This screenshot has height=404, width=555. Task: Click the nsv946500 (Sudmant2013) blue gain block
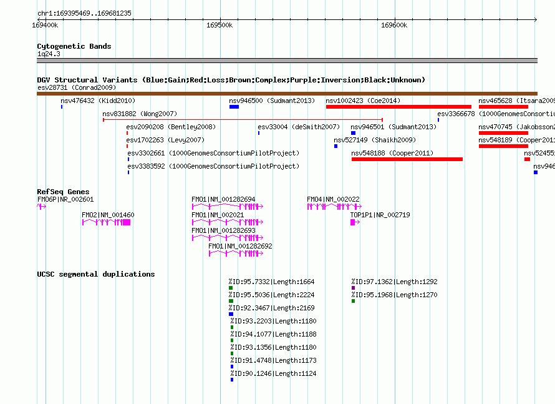pyautogui.click(x=234, y=107)
